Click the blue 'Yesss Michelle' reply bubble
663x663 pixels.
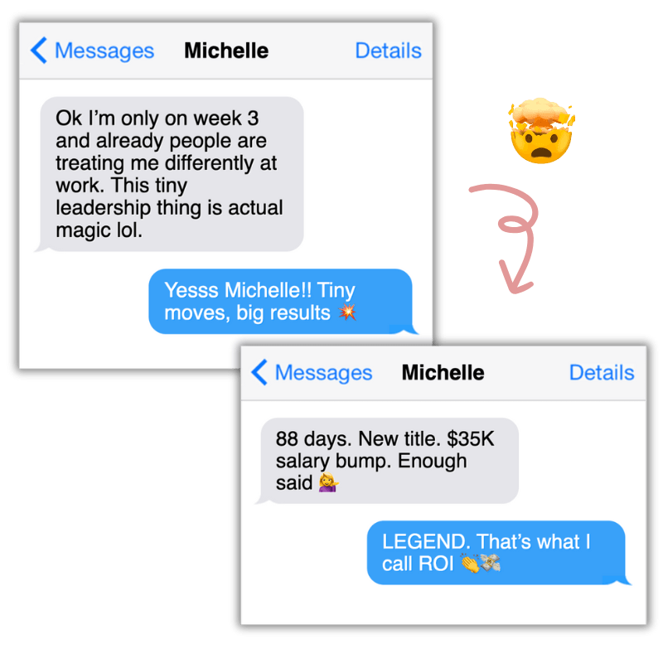[283, 302]
